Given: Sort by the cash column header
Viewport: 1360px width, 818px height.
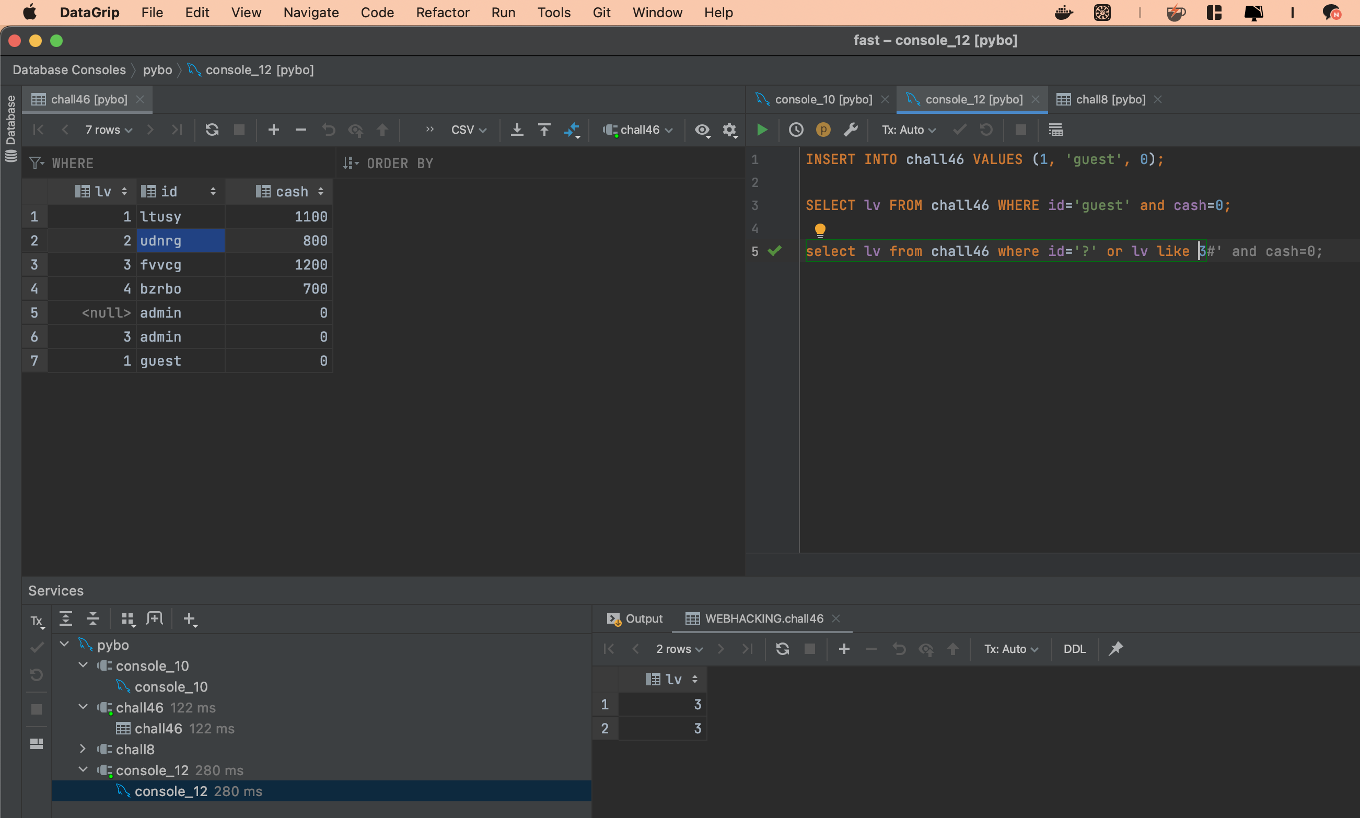Looking at the screenshot, I should point(291,191).
